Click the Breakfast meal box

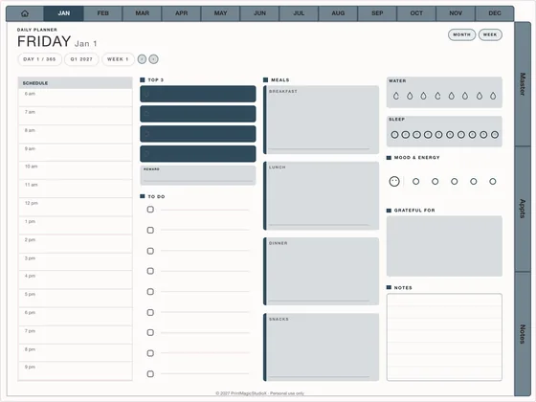[x=321, y=120]
